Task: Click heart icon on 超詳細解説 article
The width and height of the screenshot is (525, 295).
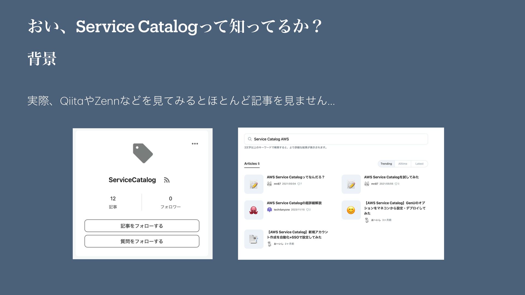Action: click(x=307, y=210)
